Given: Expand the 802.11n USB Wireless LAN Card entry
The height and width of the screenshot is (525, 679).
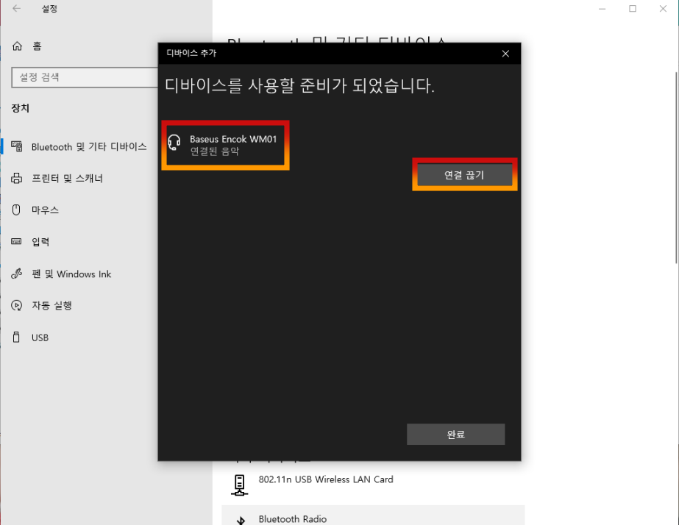Looking at the screenshot, I should coord(326,479).
